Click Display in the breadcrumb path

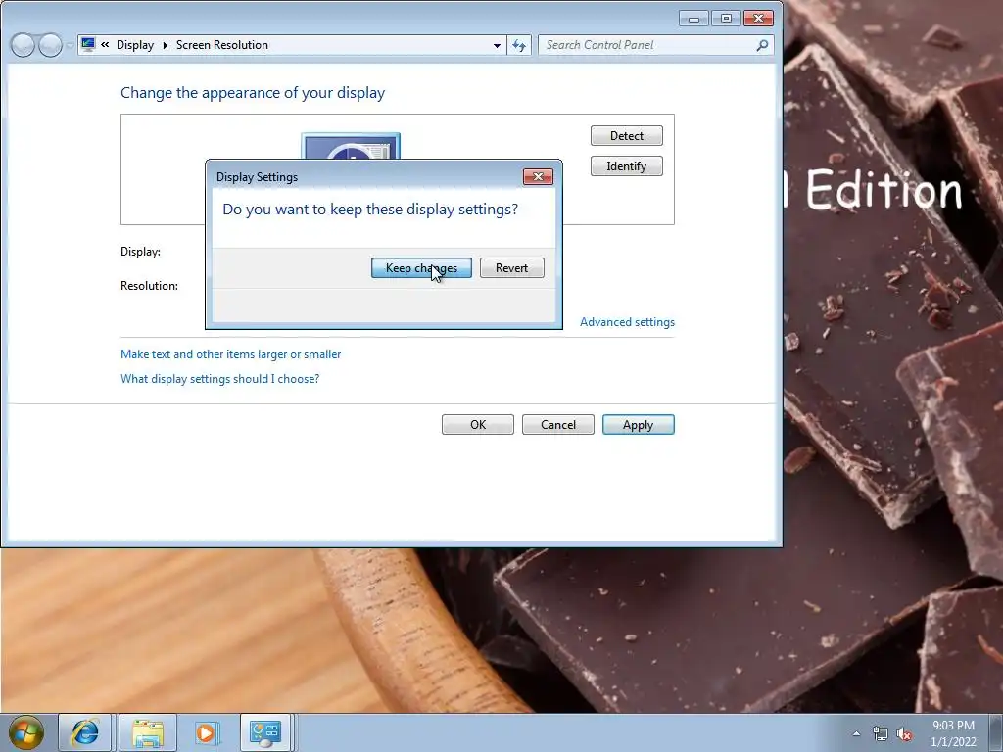point(135,45)
